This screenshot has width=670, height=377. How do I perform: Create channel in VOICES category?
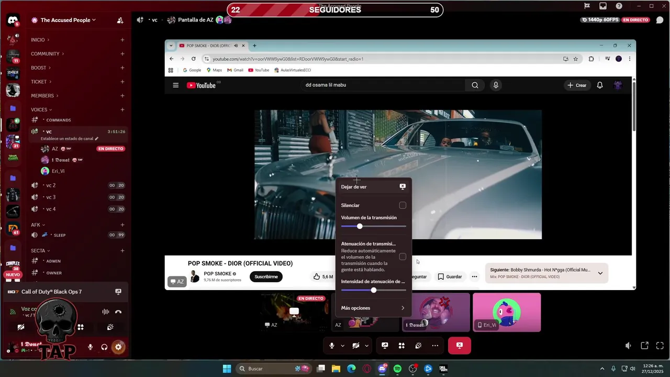(x=122, y=110)
